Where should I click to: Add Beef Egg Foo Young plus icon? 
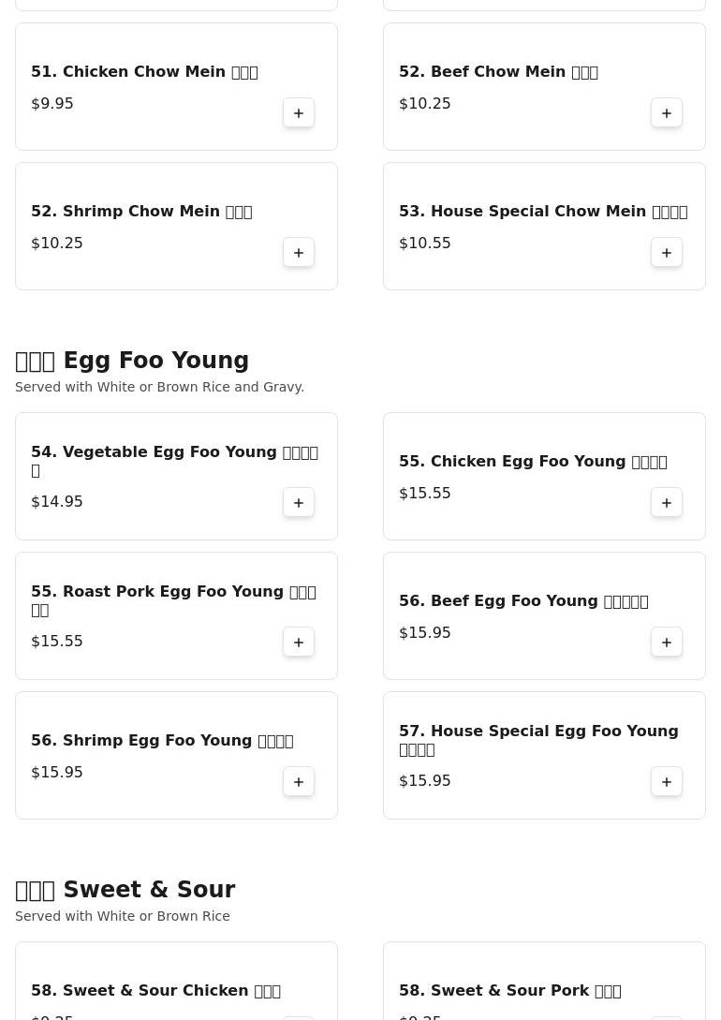coord(667,642)
